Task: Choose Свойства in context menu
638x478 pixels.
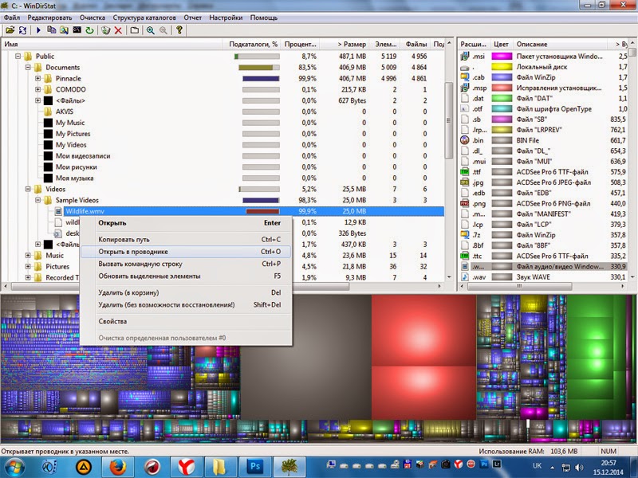Action: [x=186, y=321]
